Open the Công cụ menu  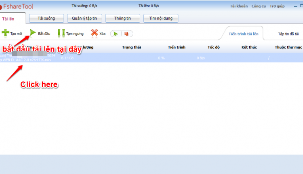(x=259, y=6)
